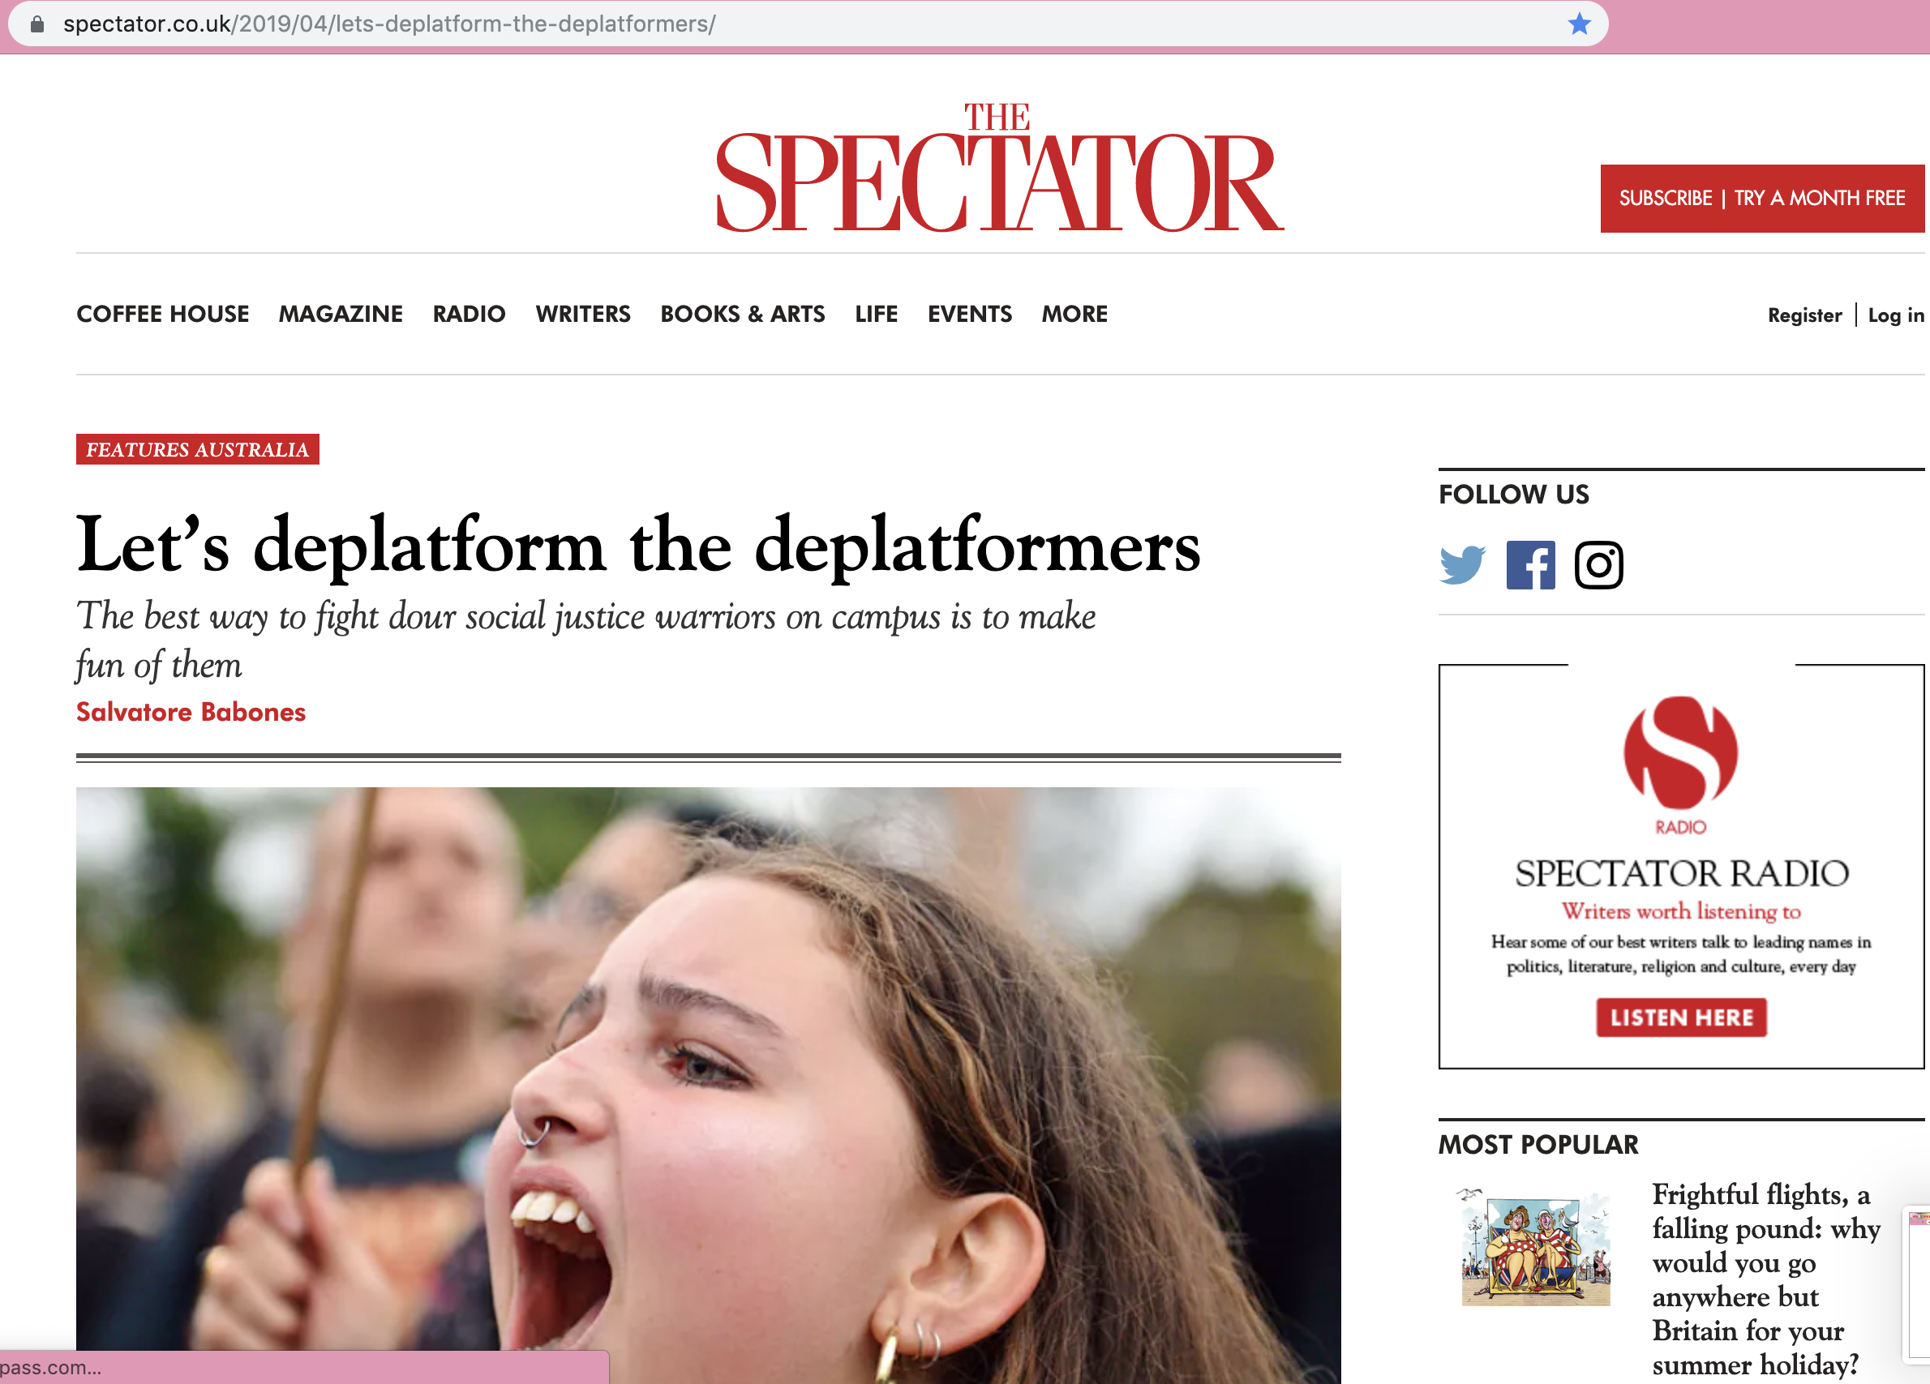Image resolution: width=1930 pixels, height=1384 pixels.
Task: Open the Register link
Action: coord(1804,315)
